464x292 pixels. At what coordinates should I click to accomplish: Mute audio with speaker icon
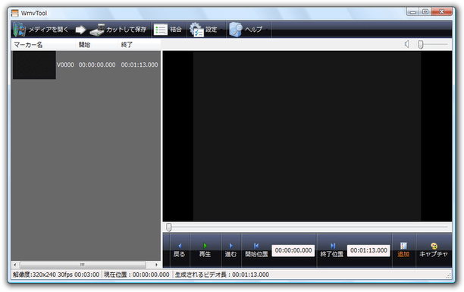[x=407, y=44]
